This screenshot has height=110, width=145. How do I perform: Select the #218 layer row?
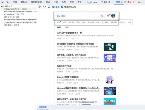click(x=18, y=25)
